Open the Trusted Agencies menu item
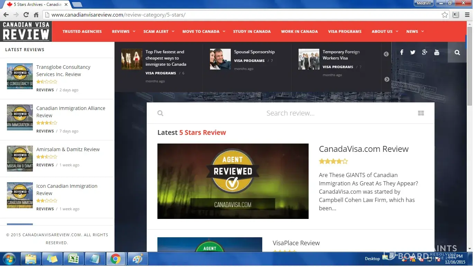 82,31
